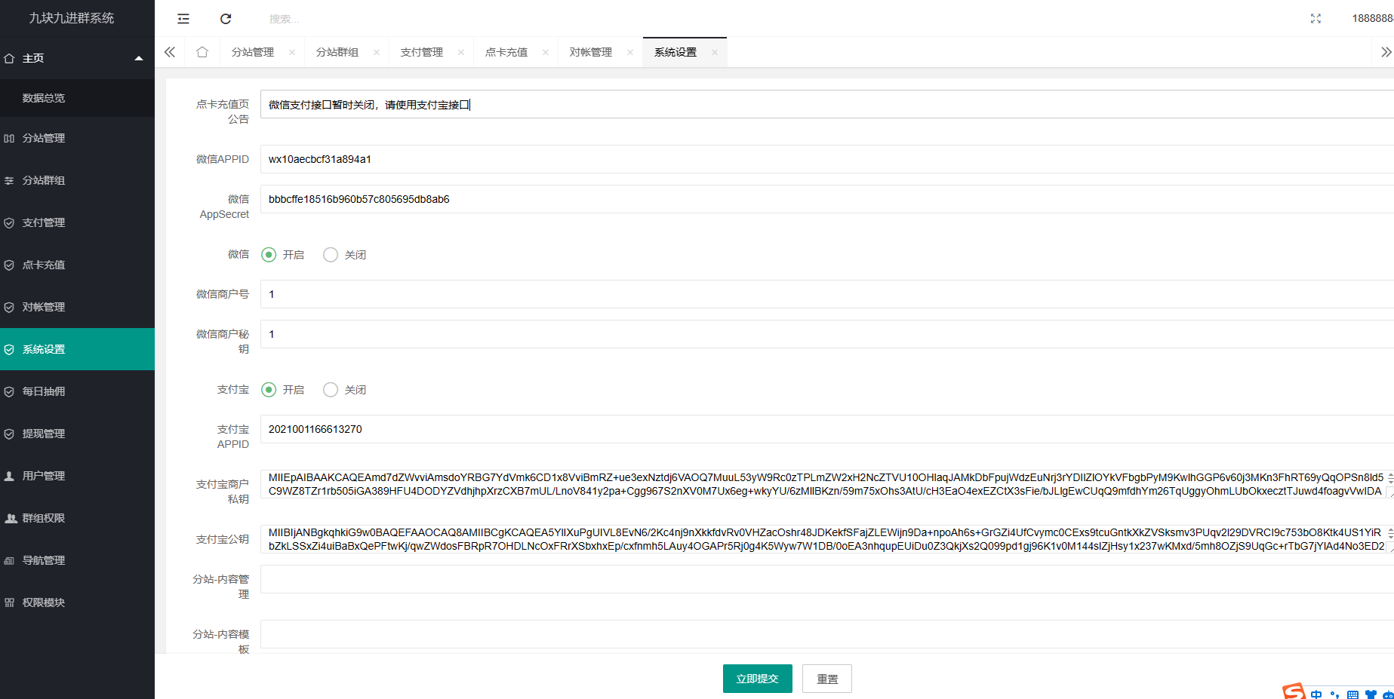
Task: Open 提现管理 in the sidebar
Action: point(44,434)
